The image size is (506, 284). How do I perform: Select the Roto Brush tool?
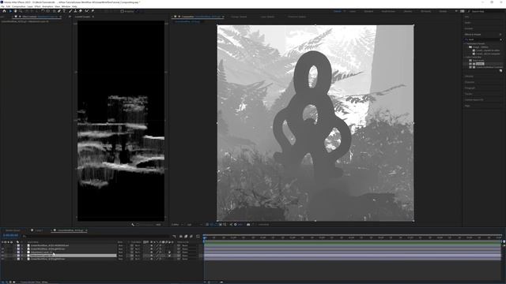(x=87, y=11)
